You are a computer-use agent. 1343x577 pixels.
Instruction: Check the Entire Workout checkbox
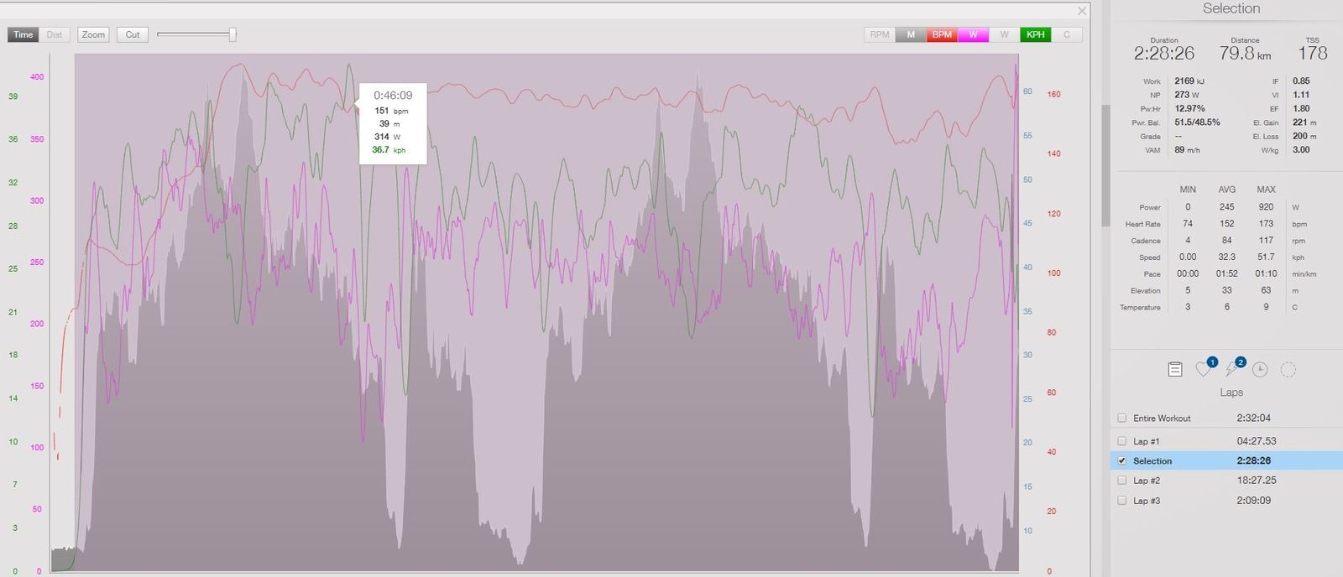click(x=1122, y=418)
